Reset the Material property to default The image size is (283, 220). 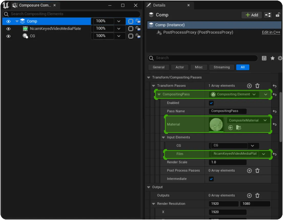(x=275, y=124)
